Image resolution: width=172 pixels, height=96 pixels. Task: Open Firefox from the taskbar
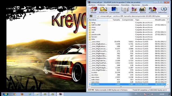tap(22, 94)
